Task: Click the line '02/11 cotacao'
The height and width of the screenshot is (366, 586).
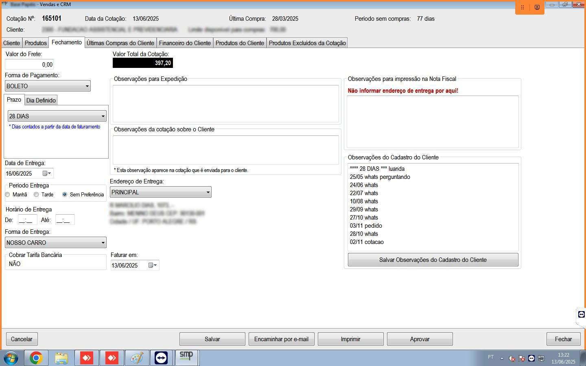Action: pyautogui.click(x=367, y=242)
